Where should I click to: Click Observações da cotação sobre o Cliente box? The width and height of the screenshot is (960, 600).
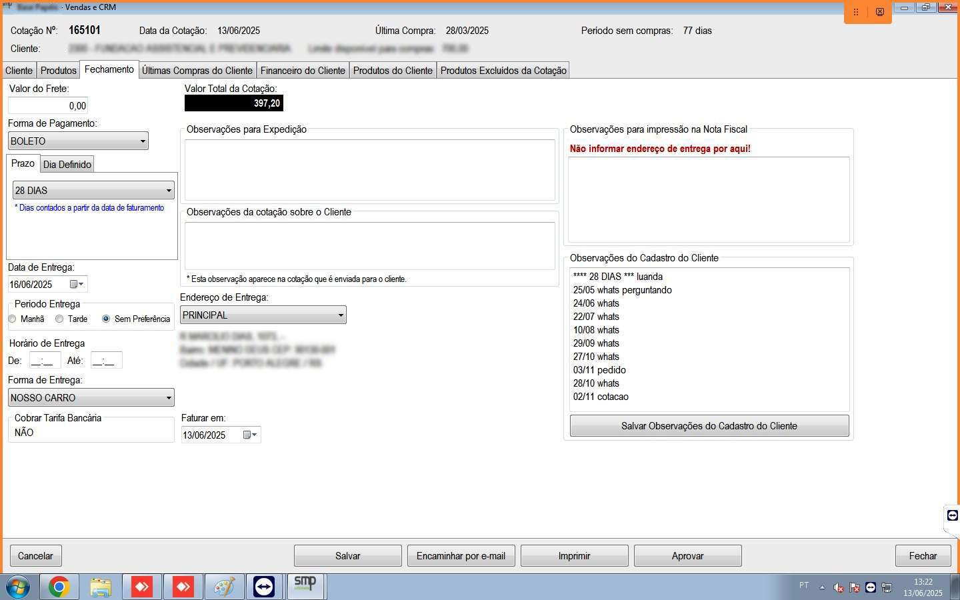[x=370, y=246]
